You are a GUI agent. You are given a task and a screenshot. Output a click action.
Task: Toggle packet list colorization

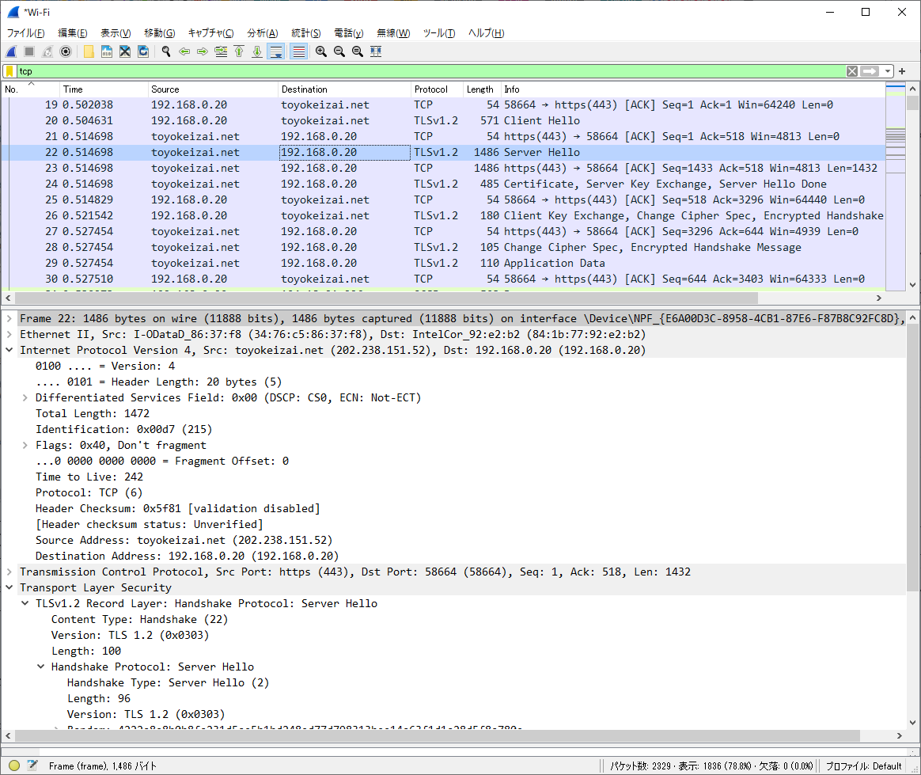tap(298, 51)
